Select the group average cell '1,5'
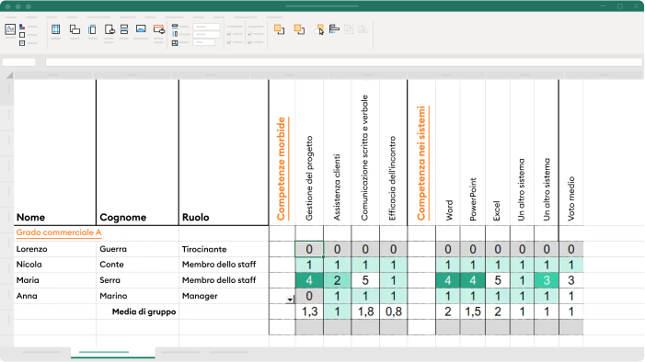This screenshot has height=362, width=645. pyautogui.click(x=473, y=311)
